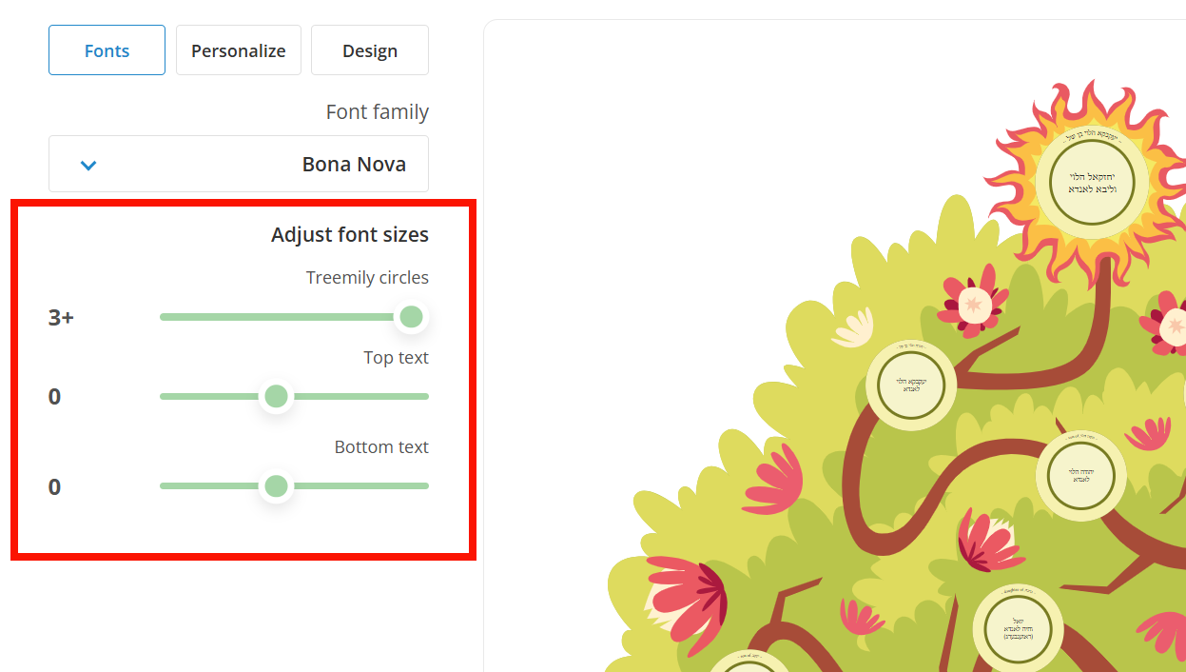
Task: Click the cream tulip flower beside the upper branch
Action: click(x=855, y=328)
